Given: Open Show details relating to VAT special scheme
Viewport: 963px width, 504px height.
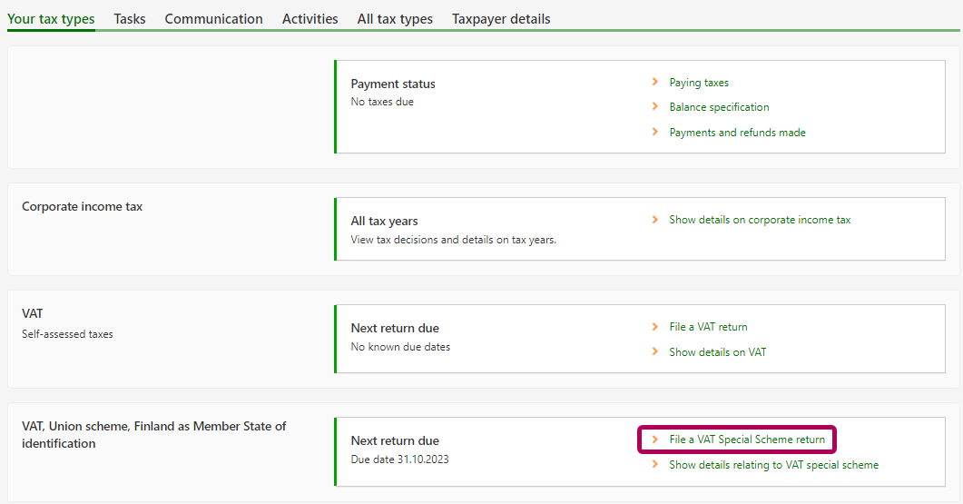Looking at the screenshot, I should click(773, 465).
